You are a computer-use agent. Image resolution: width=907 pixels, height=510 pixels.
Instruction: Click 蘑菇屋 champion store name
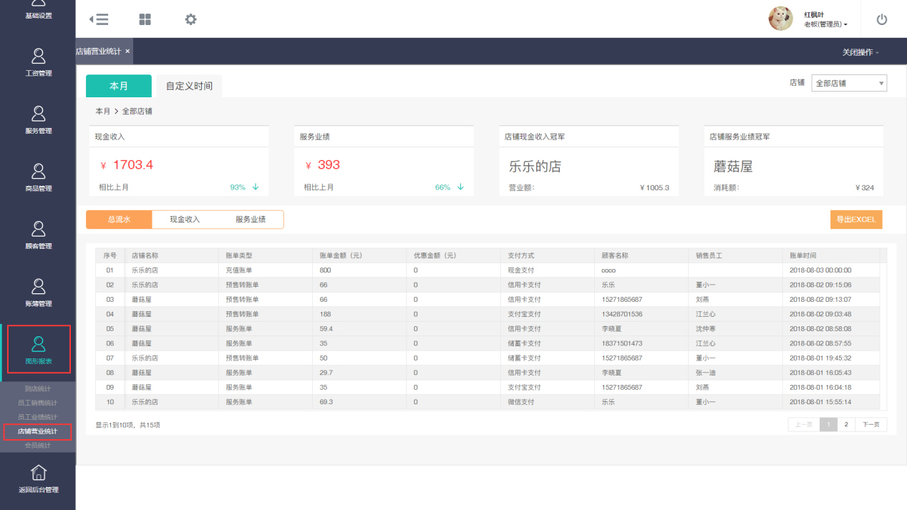[x=733, y=167]
